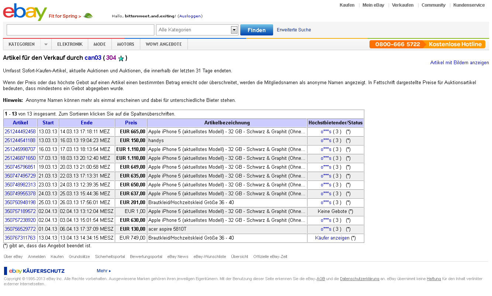Open Kundenservice menu
This screenshot has height=296, width=492.
469,5
